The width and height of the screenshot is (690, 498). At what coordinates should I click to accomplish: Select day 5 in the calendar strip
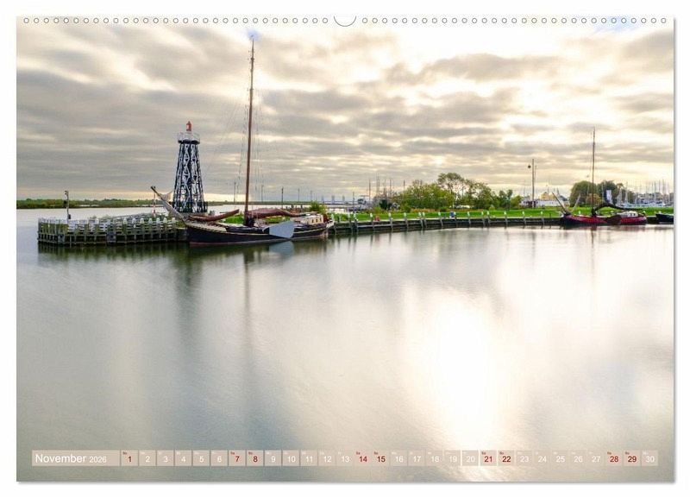(201, 458)
